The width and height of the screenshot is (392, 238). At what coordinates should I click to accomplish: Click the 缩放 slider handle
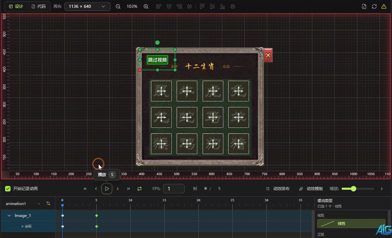354,189
